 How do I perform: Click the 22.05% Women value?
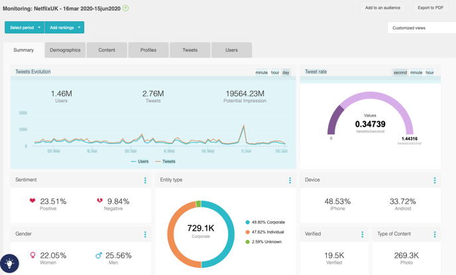click(x=53, y=256)
